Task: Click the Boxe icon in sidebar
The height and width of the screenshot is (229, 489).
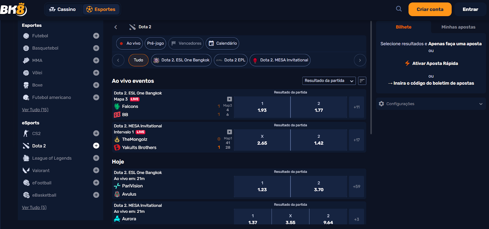Action: [x=26, y=85]
